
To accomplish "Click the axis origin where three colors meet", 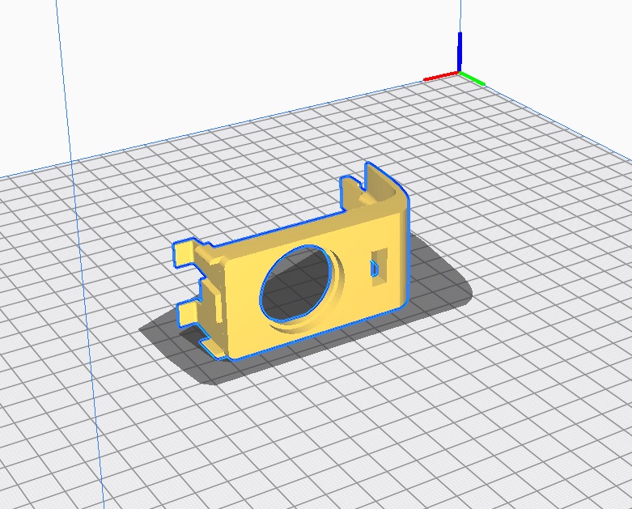I will coord(460,74).
